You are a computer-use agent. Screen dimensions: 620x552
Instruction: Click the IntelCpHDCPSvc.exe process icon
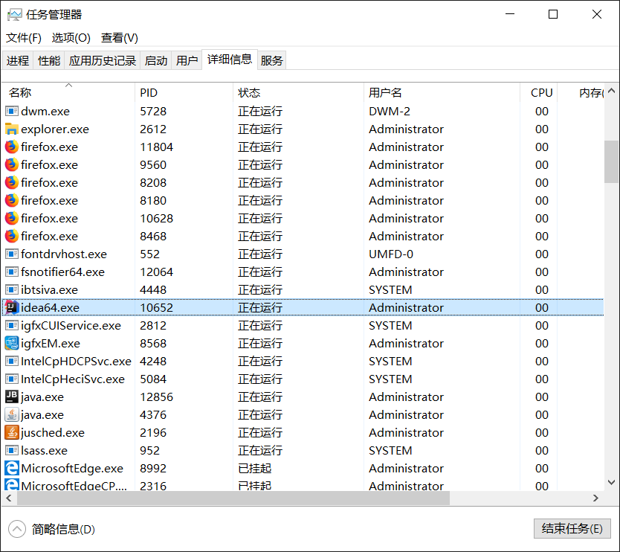(11, 361)
